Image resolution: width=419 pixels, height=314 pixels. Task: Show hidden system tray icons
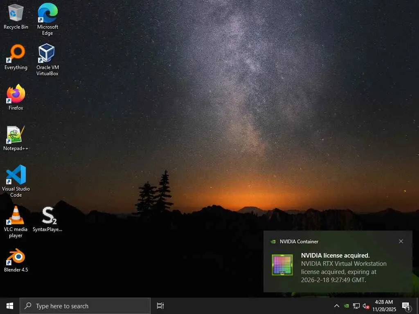[x=337, y=306]
